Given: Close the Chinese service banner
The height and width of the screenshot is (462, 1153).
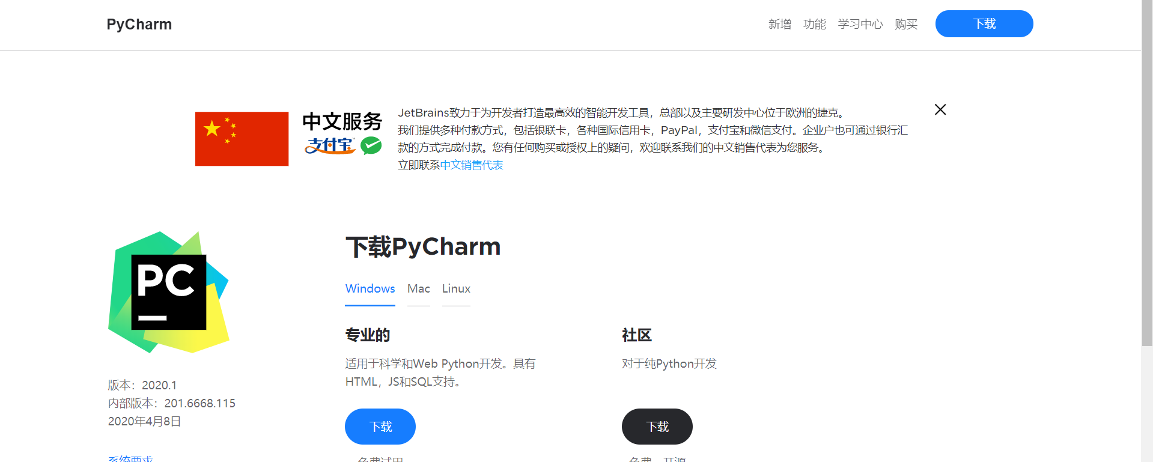Looking at the screenshot, I should point(940,109).
